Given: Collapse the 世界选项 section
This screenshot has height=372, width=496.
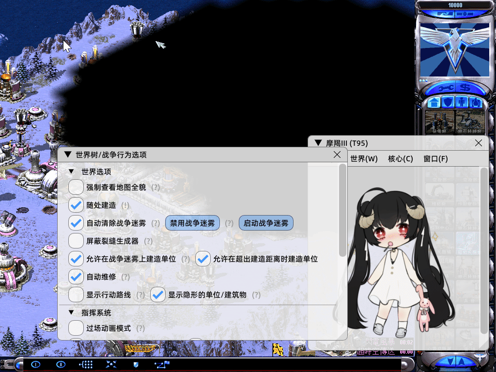Looking at the screenshot, I should [x=72, y=172].
